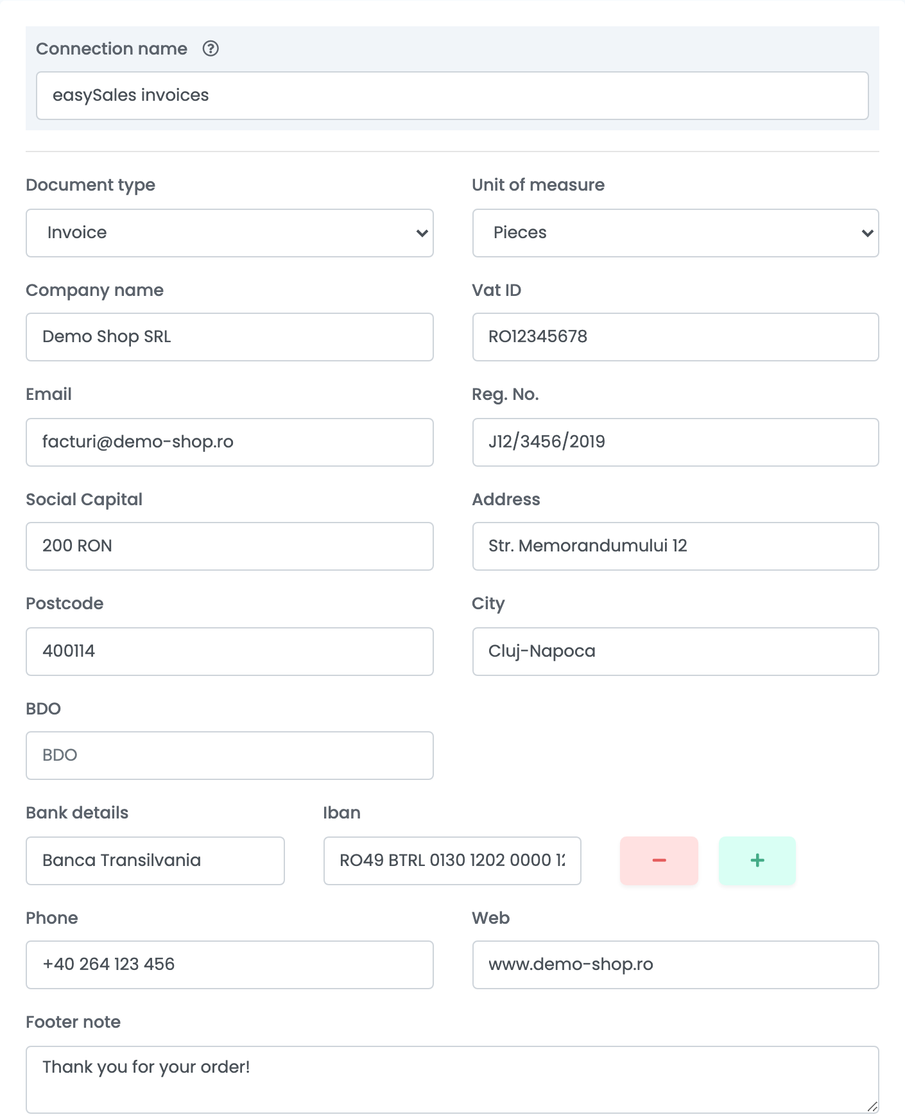Screen dimensions: 905x1117
Task: Edit the Email field facturi@demo-shop.ro
Action: (230, 442)
